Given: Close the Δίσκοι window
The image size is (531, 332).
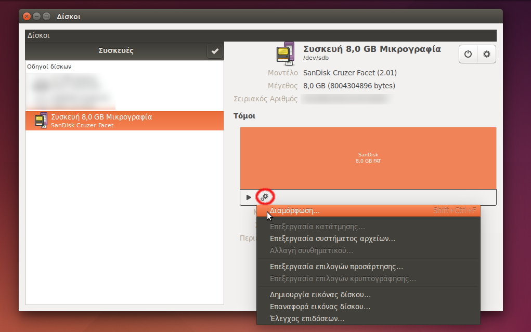Looking at the screenshot, I should [27, 16].
